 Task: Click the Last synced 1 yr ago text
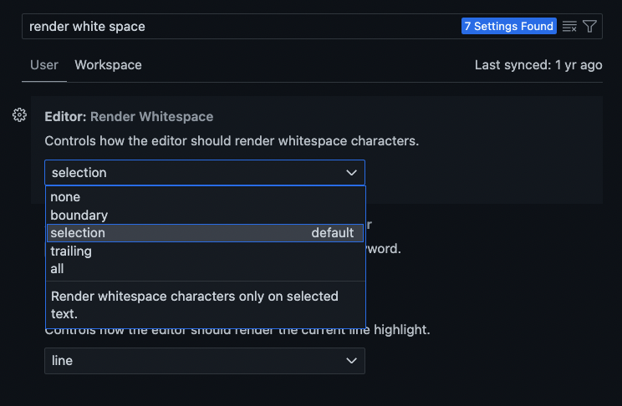point(538,64)
